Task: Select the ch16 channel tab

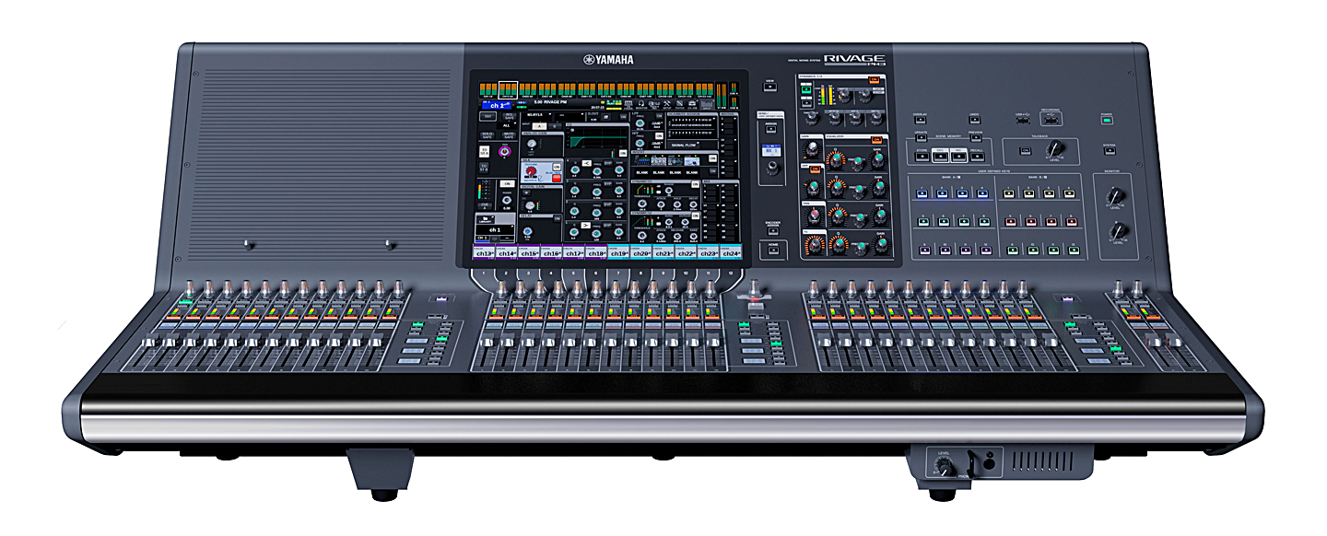Action: point(551,253)
